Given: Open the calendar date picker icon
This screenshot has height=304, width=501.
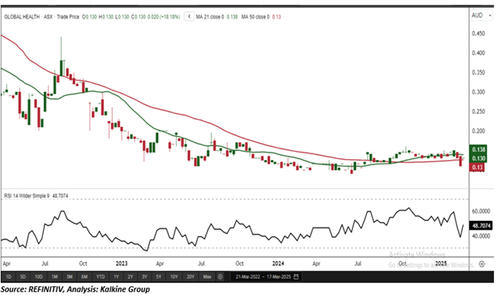Looking at the screenshot, I should point(296,277).
